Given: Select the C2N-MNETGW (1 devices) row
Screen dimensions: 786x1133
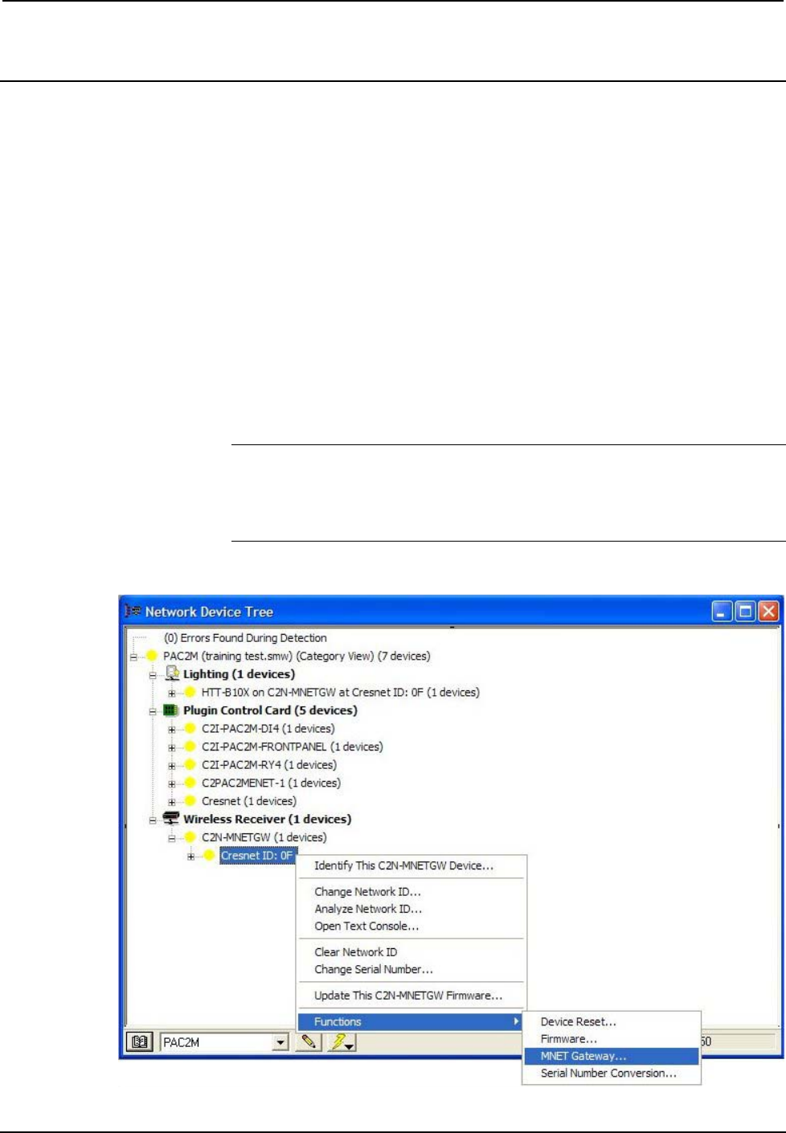Looking at the screenshot, I should (x=264, y=837).
